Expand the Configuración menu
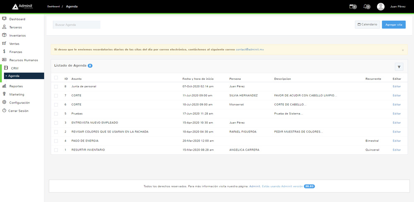The image size is (414, 202). click(19, 103)
